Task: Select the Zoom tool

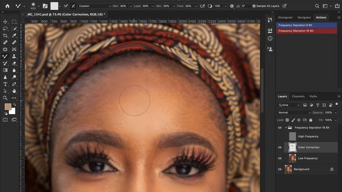Action: (x=5, y=98)
